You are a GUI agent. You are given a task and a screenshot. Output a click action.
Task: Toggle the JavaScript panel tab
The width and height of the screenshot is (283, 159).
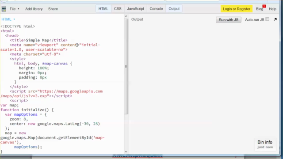pos(136,9)
